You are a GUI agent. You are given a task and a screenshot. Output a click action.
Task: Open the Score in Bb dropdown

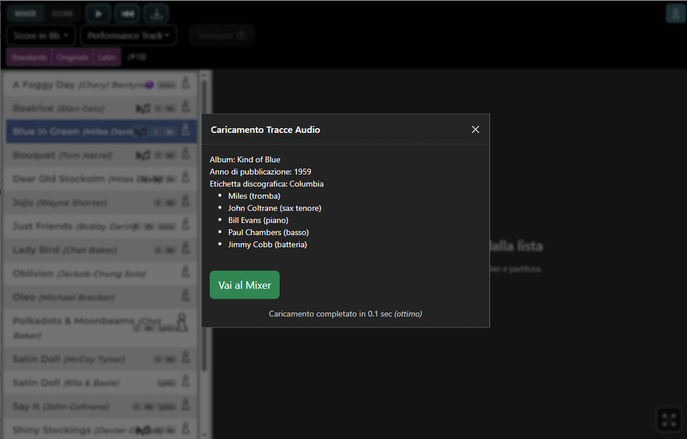click(41, 35)
